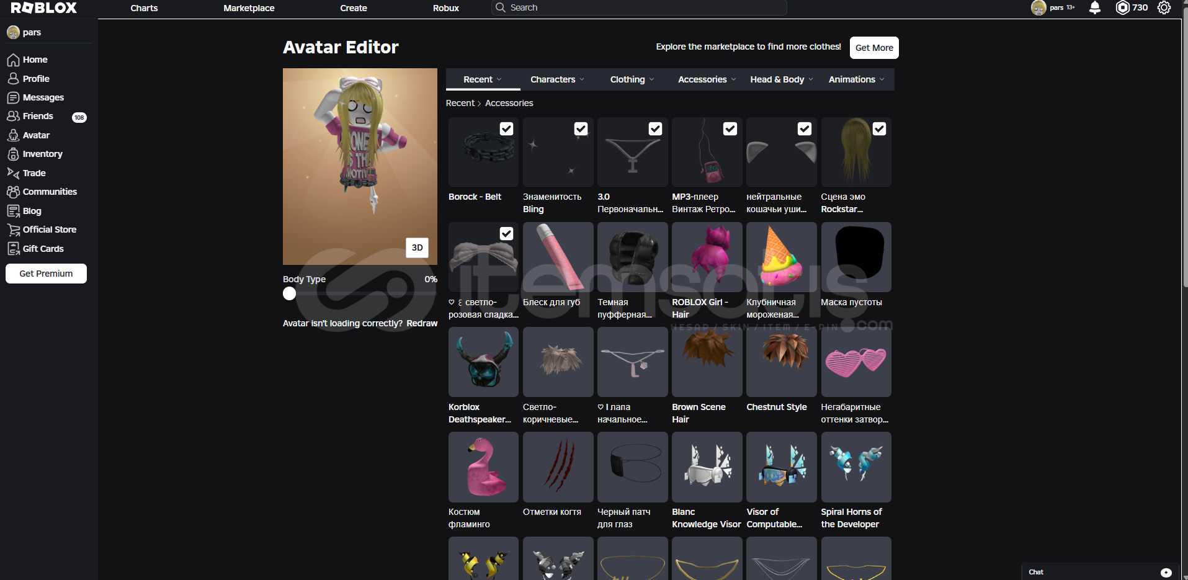The image size is (1188, 580).
Task: Open the Chat bar
Action: click(1101, 572)
